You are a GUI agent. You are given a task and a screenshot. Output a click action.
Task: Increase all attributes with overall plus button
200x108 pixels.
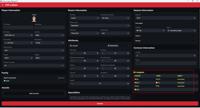128,45
